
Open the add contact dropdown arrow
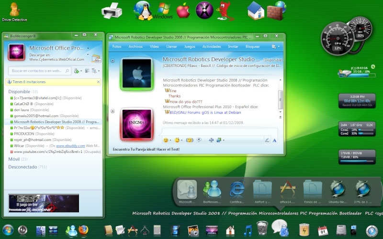pos(81,71)
